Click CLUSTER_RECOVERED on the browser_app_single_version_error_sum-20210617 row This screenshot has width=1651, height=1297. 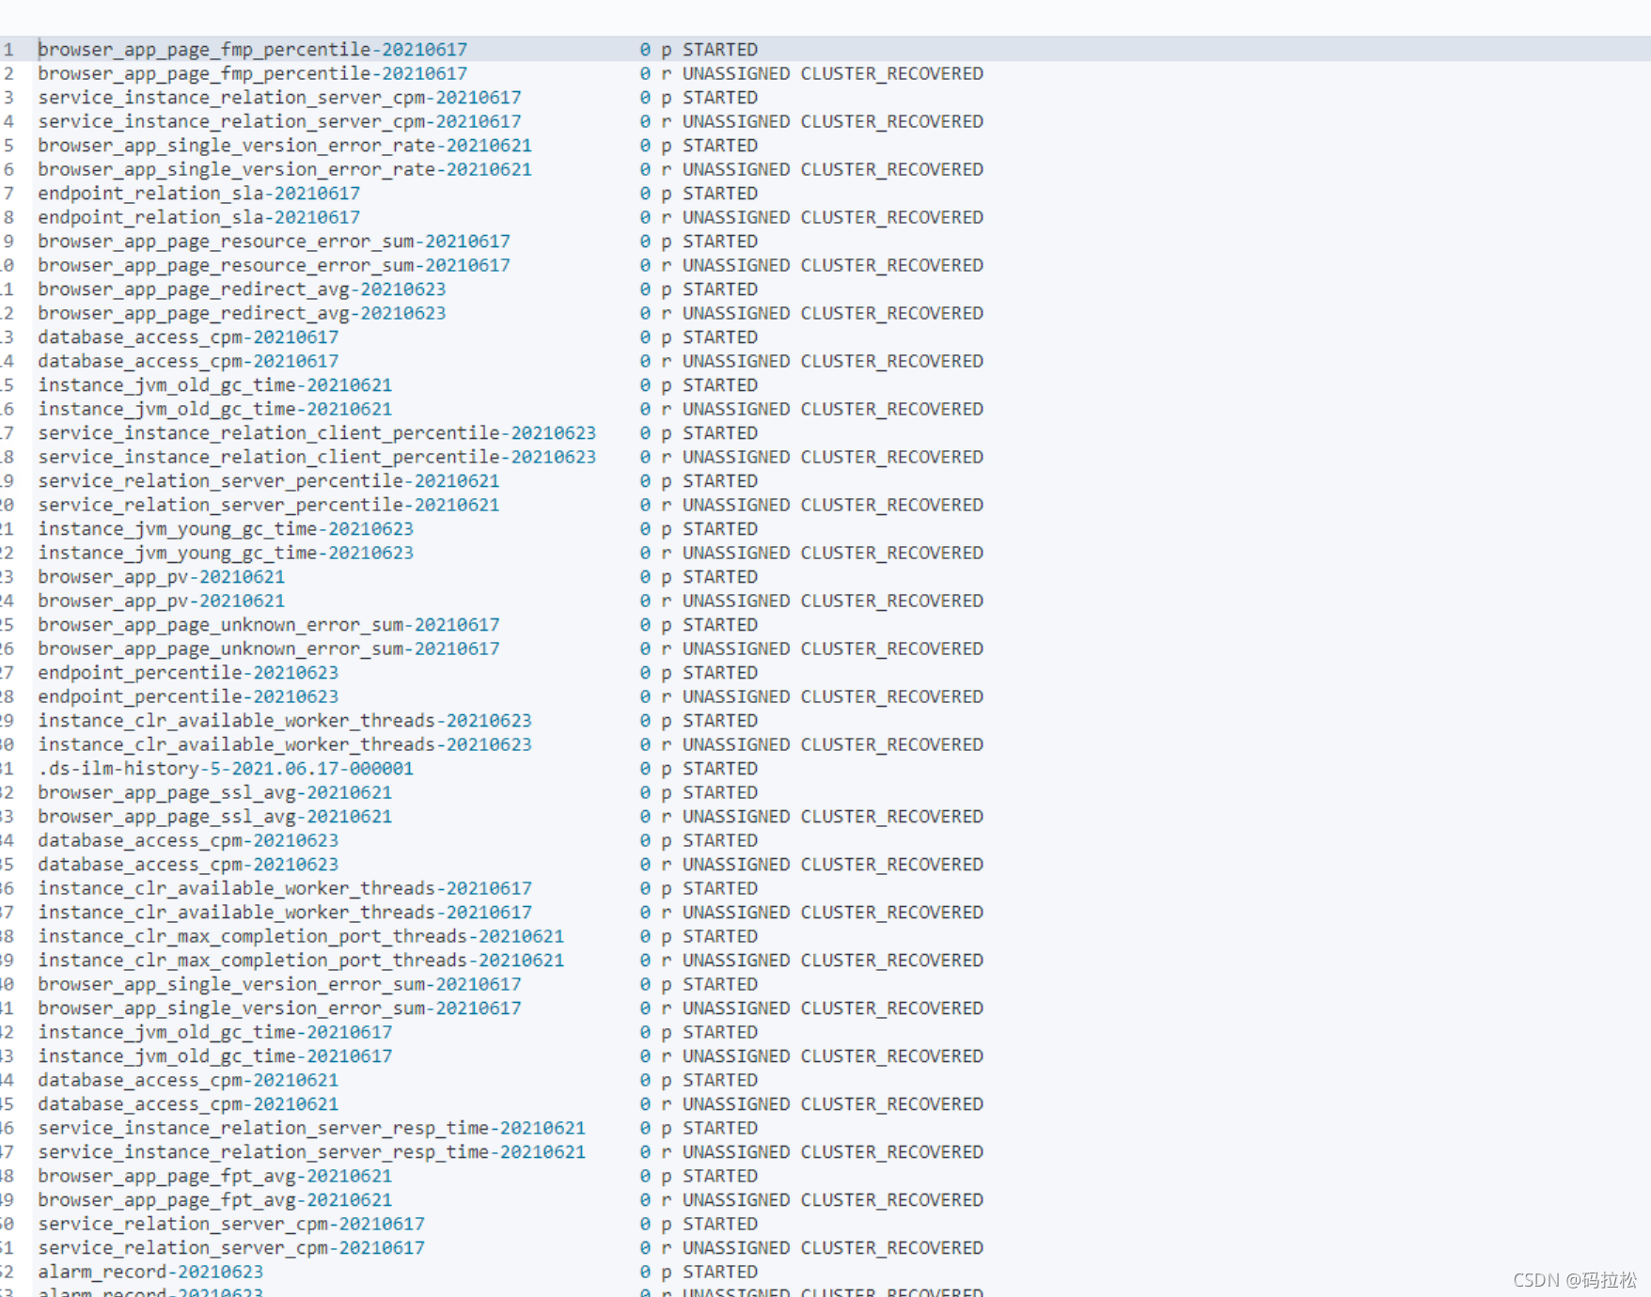(892, 1008)
